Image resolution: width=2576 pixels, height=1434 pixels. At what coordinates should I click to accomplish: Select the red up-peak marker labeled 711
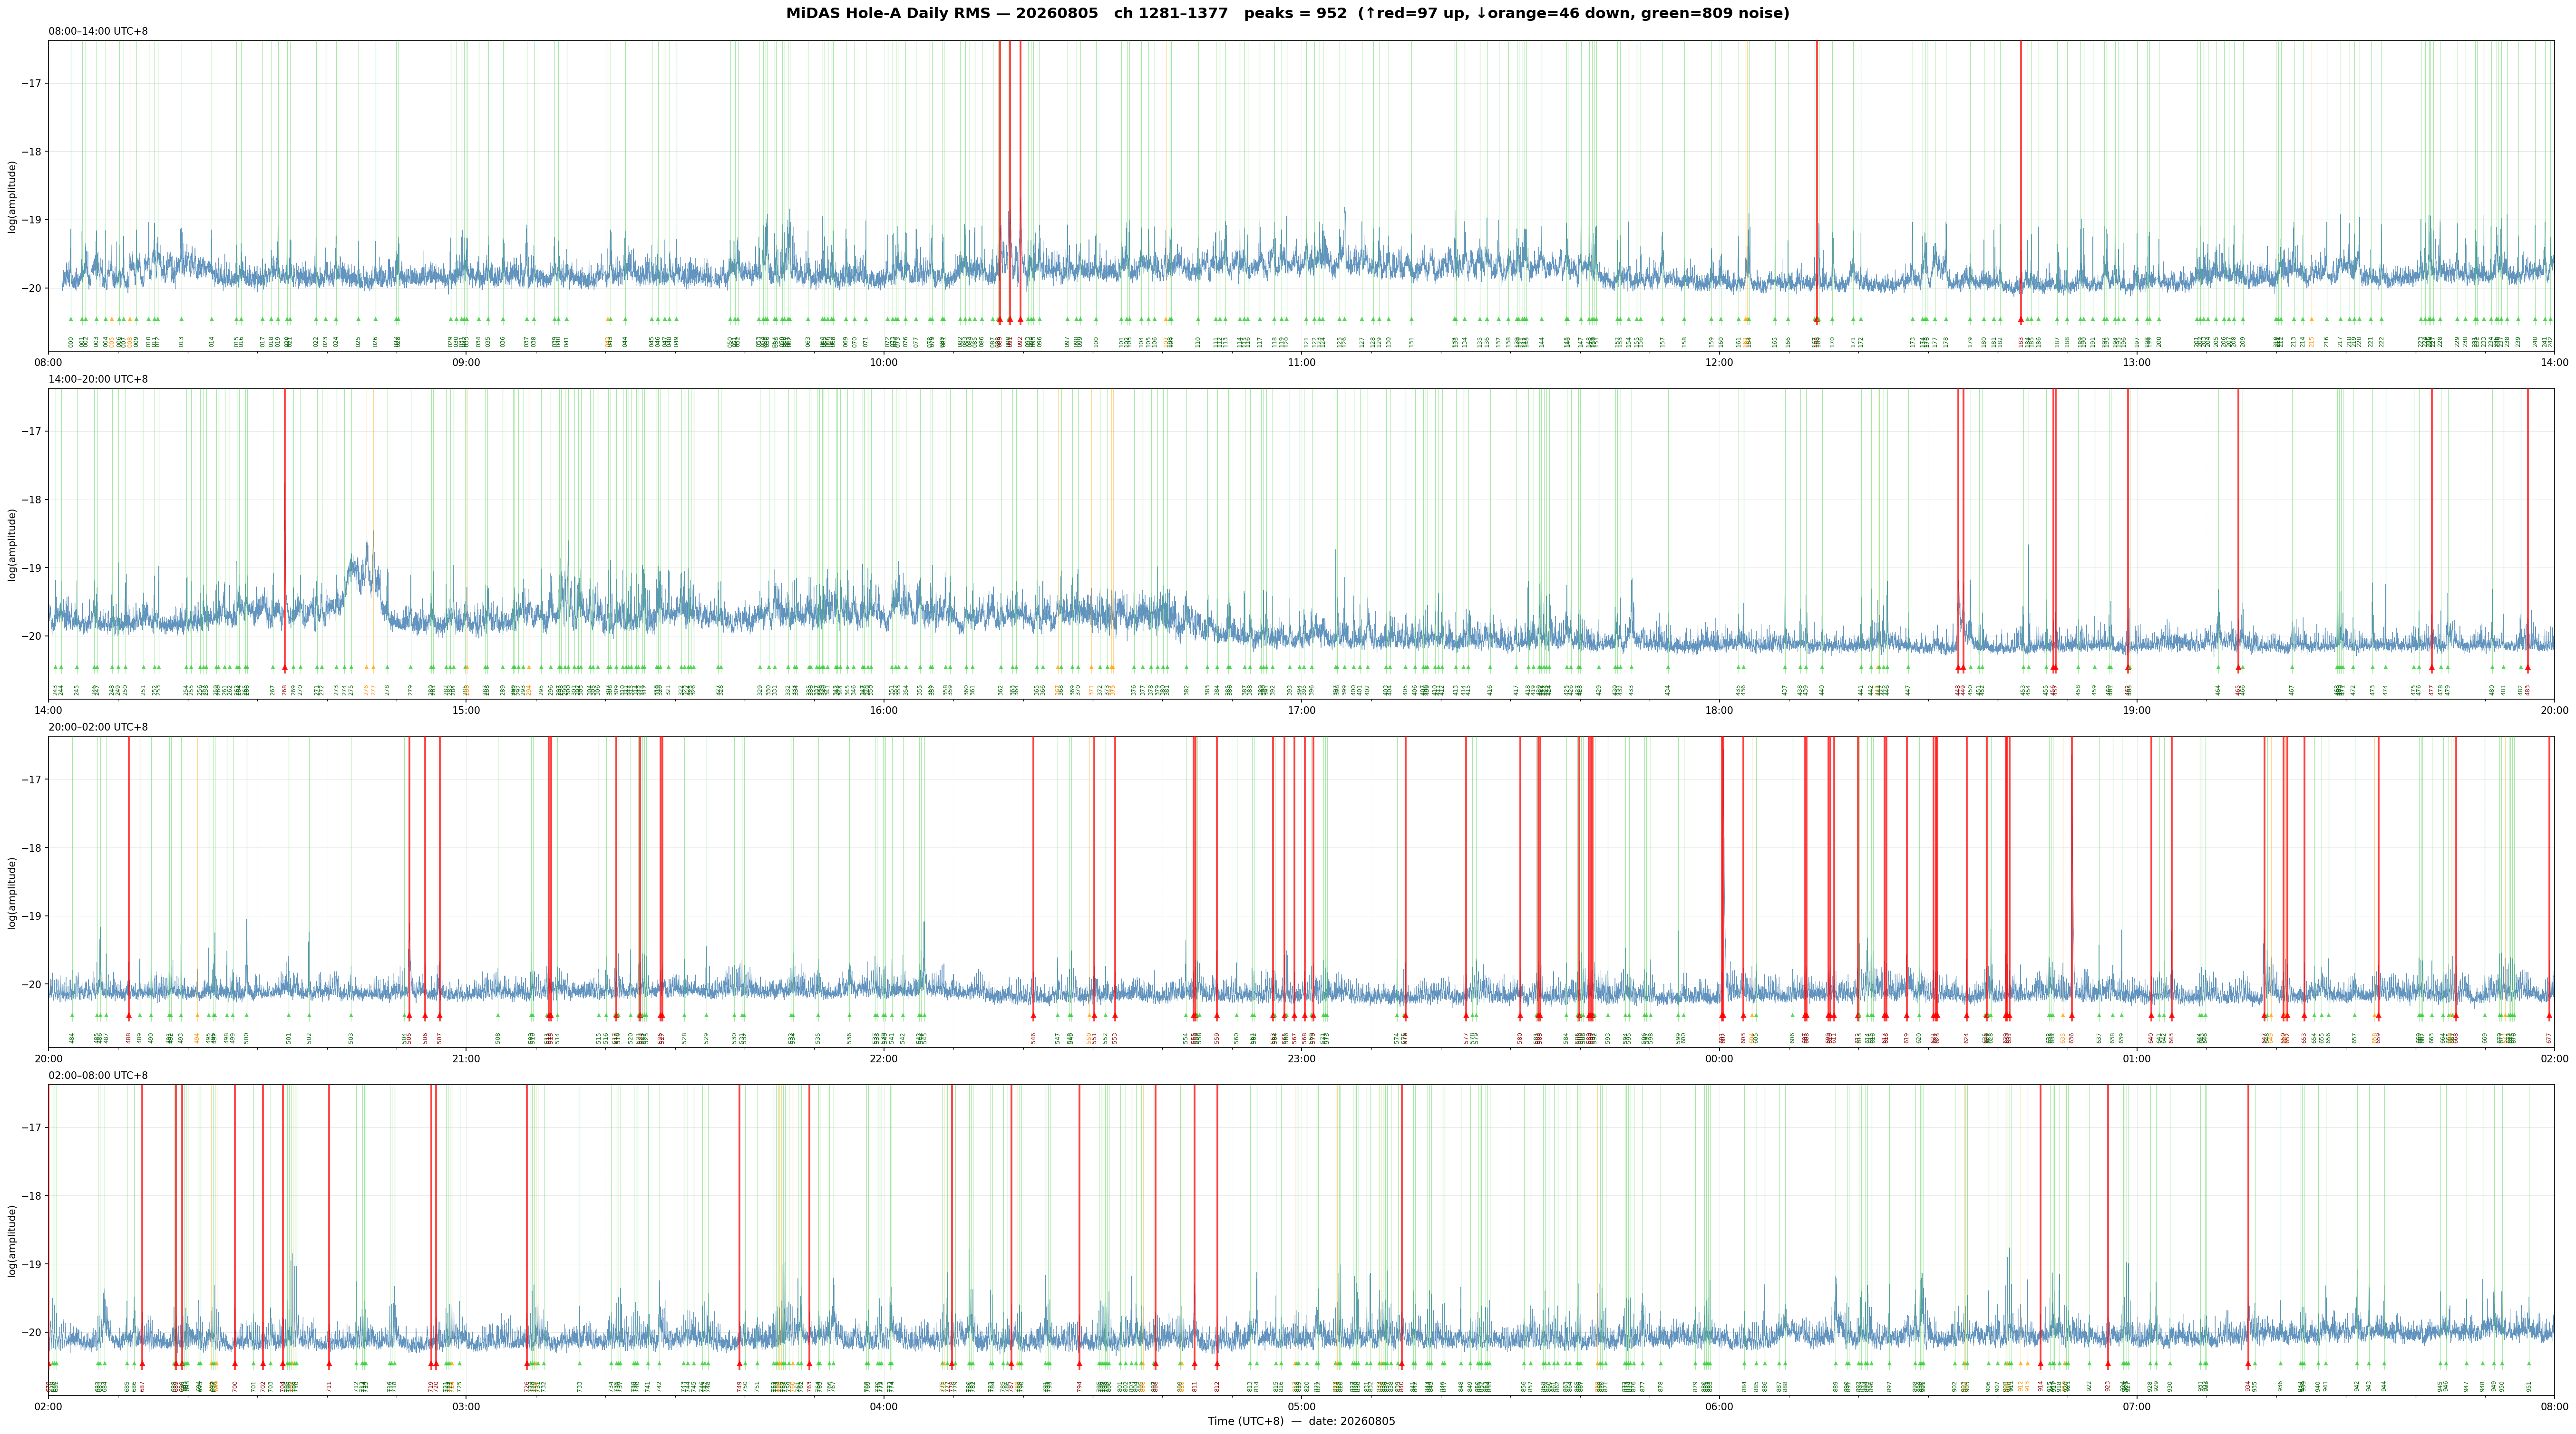[x=329, y=1364]
